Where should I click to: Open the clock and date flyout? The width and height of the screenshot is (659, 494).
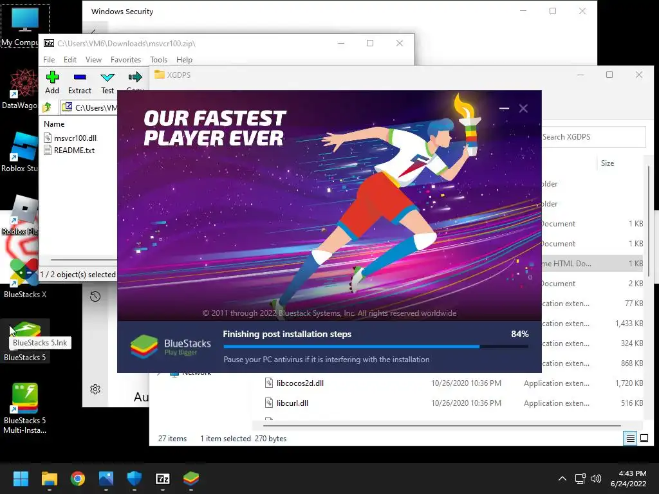[628, 479]
